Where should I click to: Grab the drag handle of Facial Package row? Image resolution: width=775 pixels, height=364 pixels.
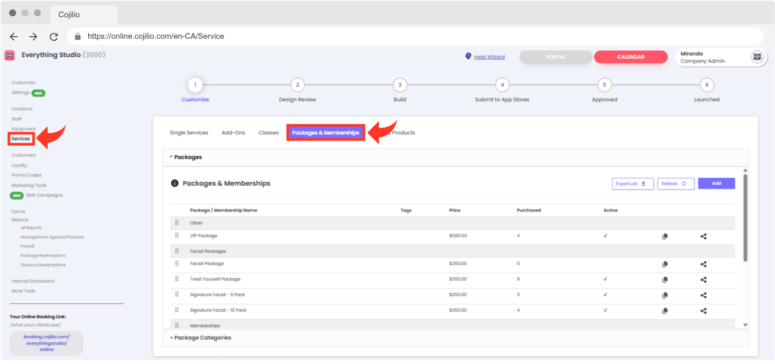[177, 263]
